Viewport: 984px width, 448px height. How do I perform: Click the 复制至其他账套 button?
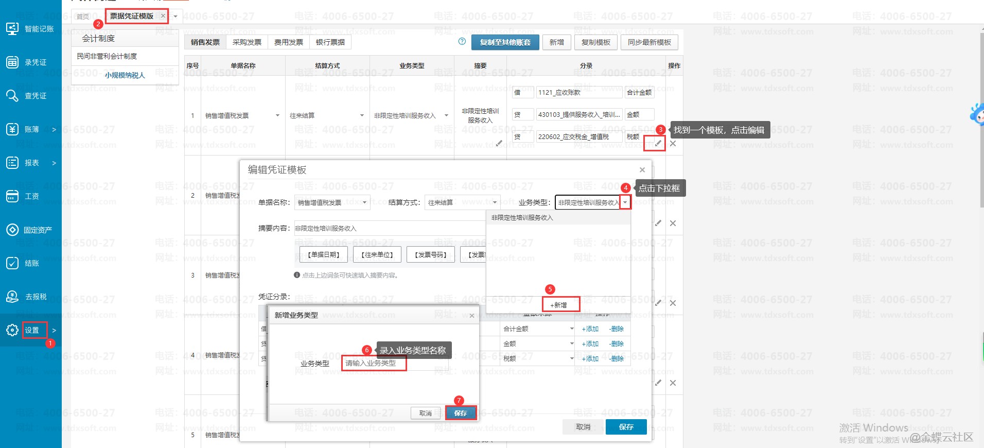505,42
